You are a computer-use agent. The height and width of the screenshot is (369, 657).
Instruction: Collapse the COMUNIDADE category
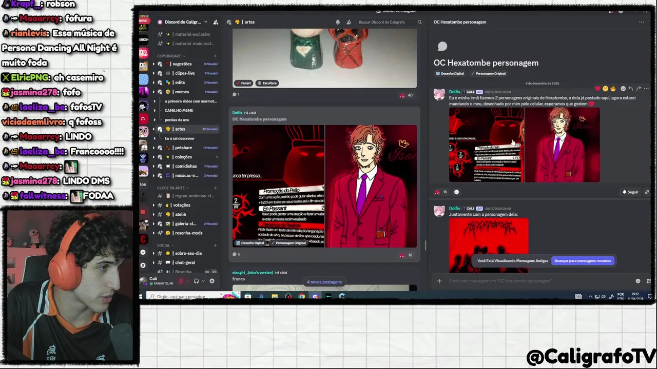(171, 56)
